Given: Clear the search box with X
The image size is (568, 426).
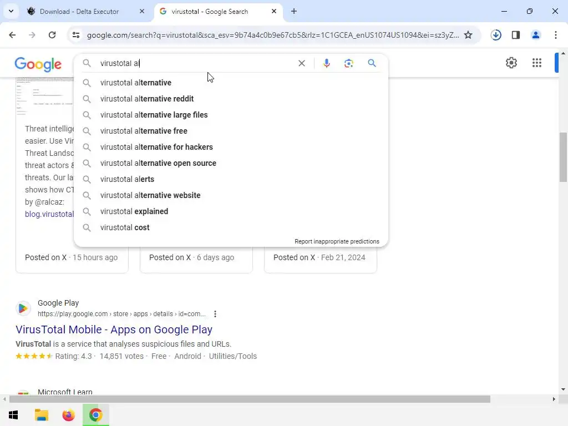Looking at the screenshot, I should tap(301, 63).
